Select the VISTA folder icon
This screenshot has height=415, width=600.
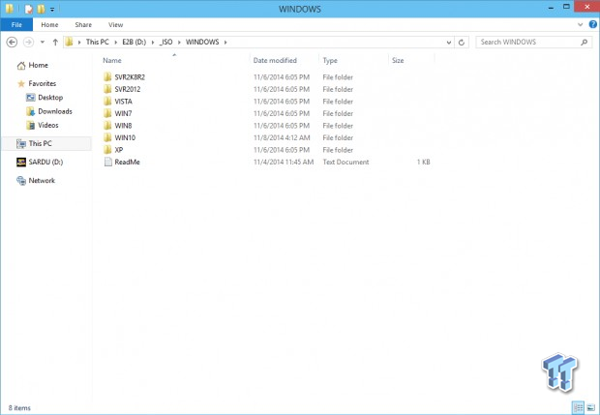click(x=107, y=102)
